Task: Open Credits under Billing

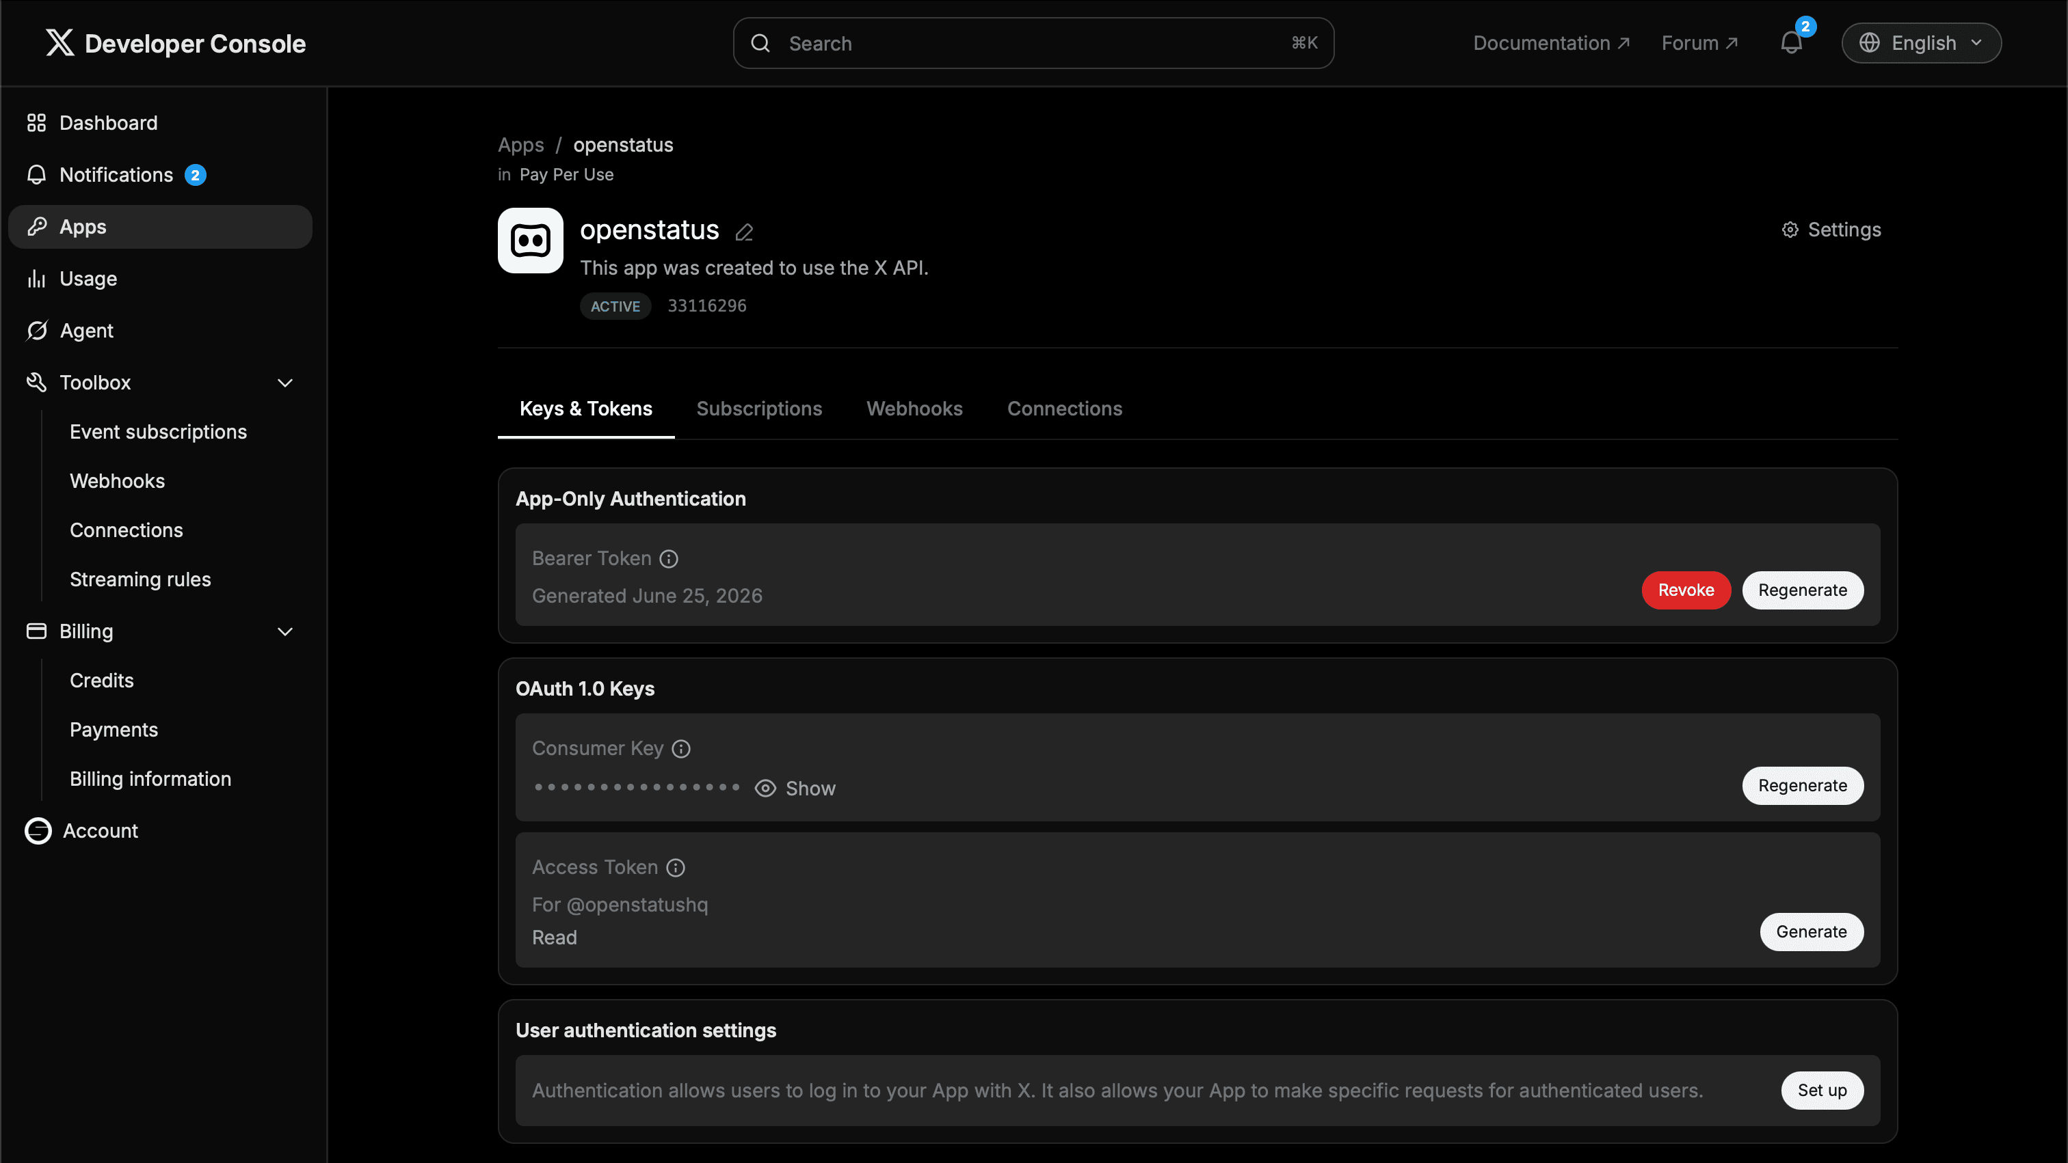Action: tap(102, 680)
